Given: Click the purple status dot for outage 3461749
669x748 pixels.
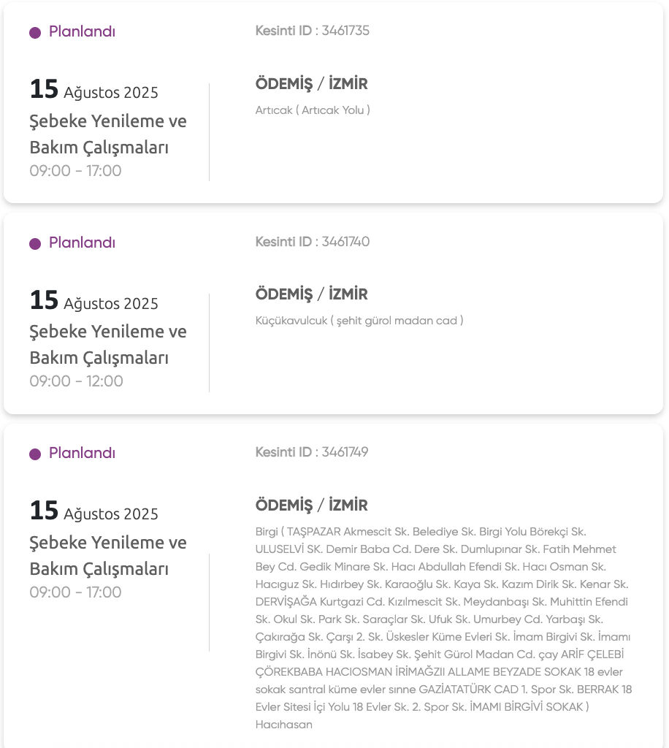Looking at the screenshot, I should click(35, 454).
